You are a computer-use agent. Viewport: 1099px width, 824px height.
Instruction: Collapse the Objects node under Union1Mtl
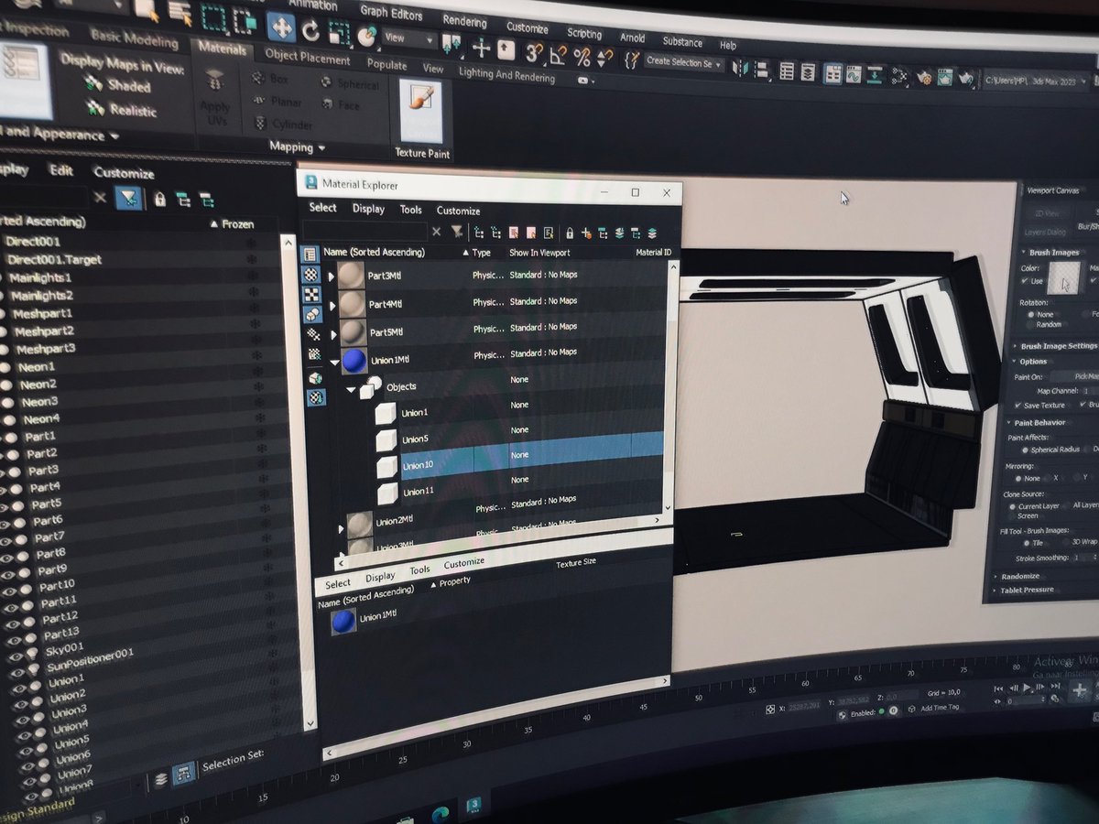(x=351, y=390)
